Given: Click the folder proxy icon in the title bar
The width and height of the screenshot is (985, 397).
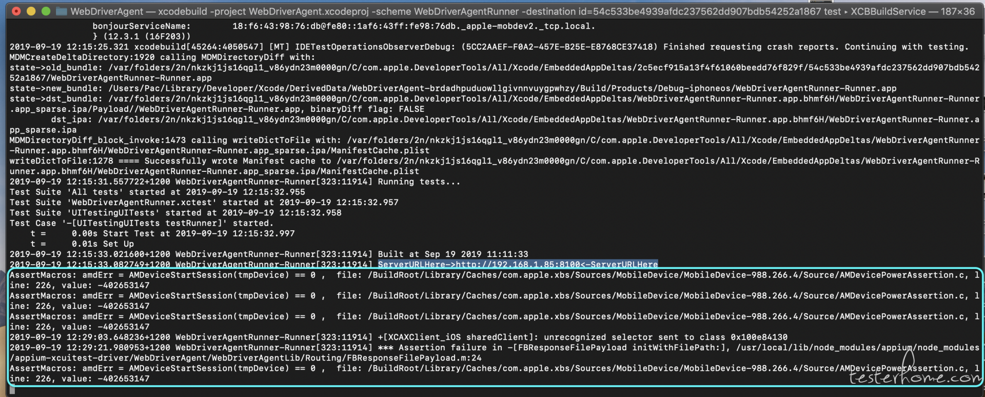Looking at the screenshot, I should click(62, 11).
